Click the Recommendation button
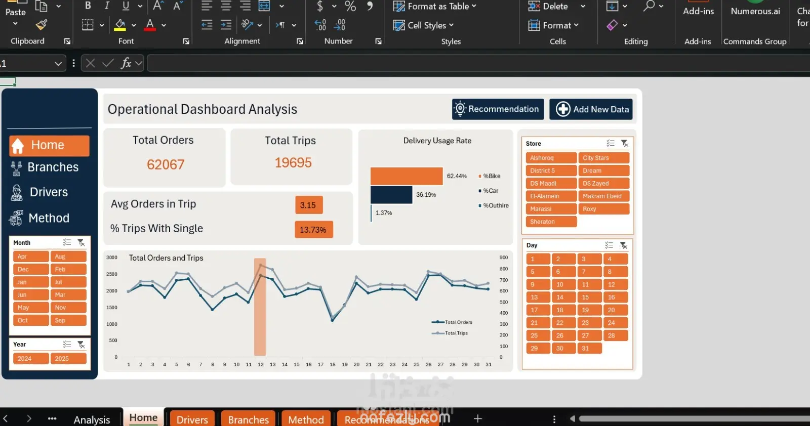 pos(498,109)
